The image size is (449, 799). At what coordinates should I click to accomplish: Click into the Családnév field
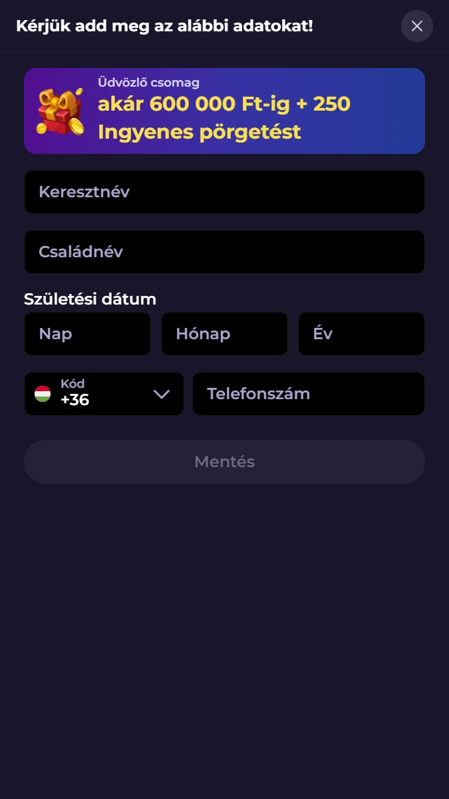click(224, 252)
